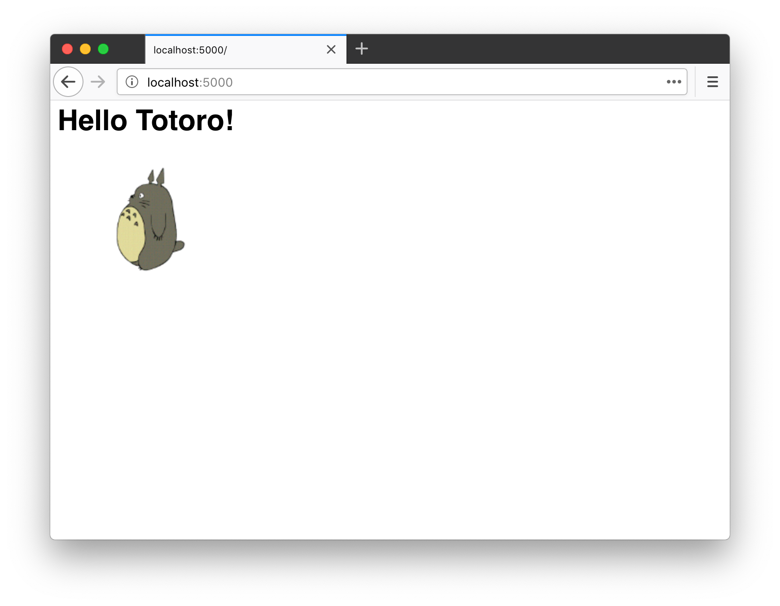Show site information for localhost
780x606 pixels.
pos(132,82)
